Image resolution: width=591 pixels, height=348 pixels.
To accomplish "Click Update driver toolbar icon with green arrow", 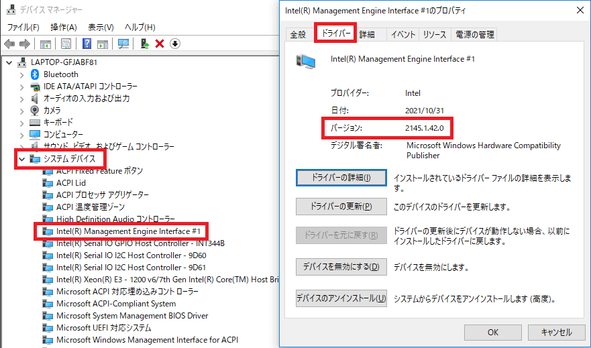I will coord(145,44).
